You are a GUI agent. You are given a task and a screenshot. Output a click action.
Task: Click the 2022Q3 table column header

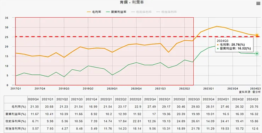click(x=135, y=99)
